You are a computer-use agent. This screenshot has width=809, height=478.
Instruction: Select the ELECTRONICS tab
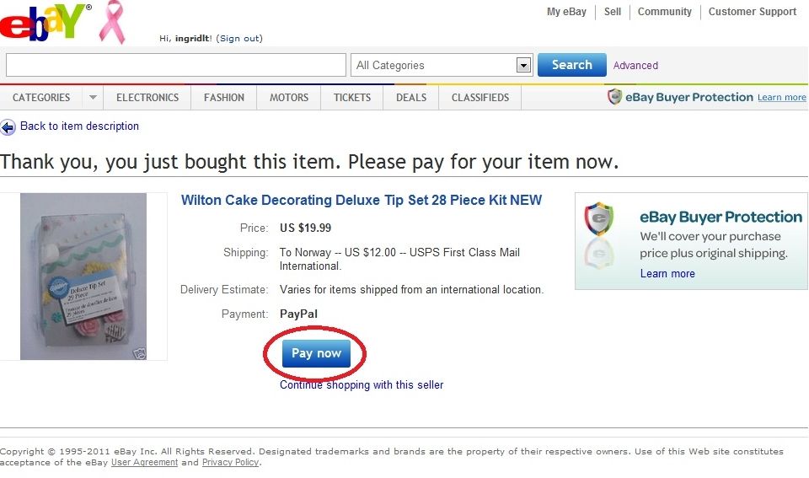click(147, 98)
